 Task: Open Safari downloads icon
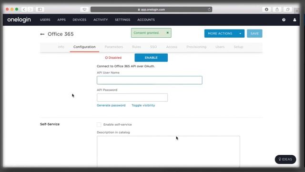click(266, 10)
